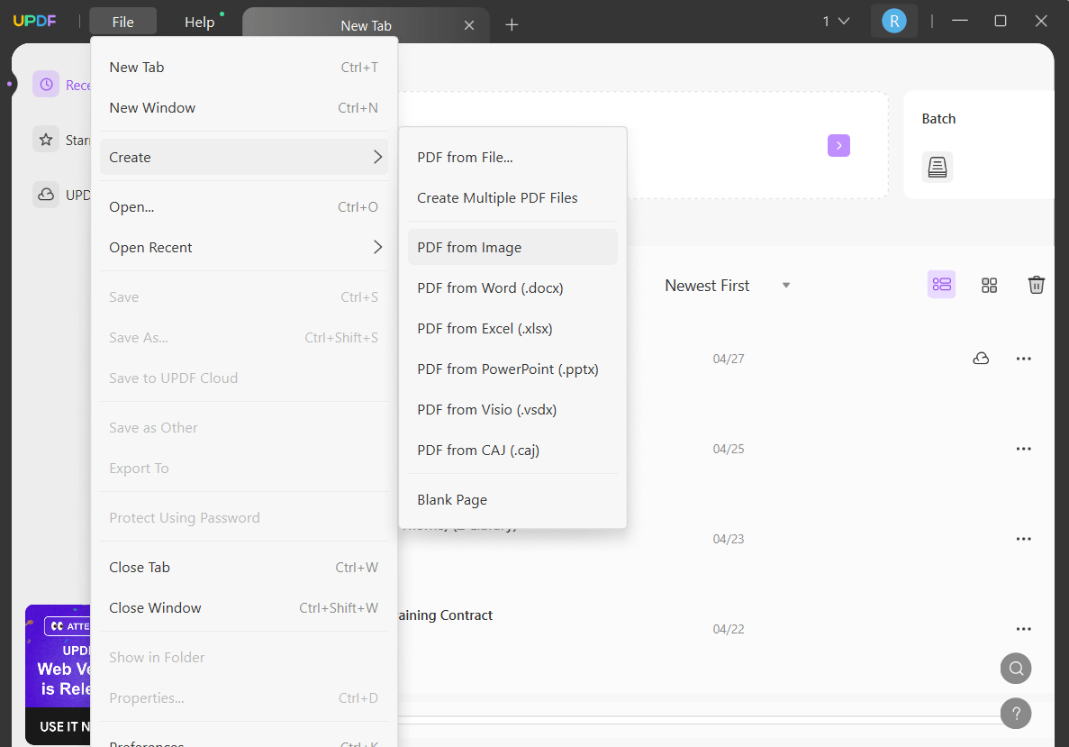Screen dimensions: 1069x747
Task: Click the UPDF logo
Action: [x=34, y=20]
